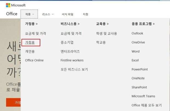Open the OneDrive link
Screen dimensions: 170x111
[x=138, y=42]
